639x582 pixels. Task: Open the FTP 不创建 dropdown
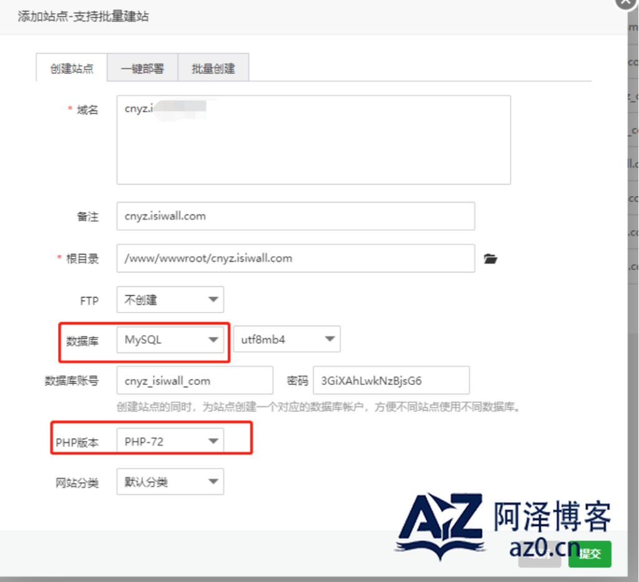pyautogui.click(x=170, y=300)
